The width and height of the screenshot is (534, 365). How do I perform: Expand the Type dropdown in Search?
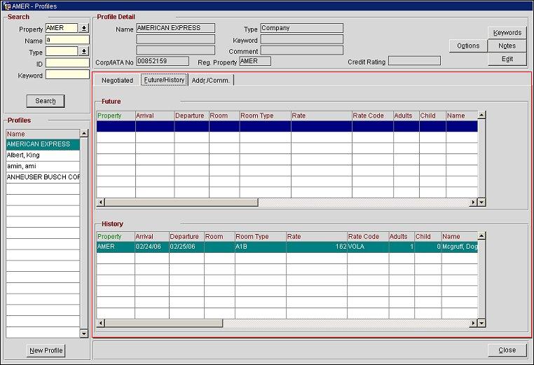point(84,52)
